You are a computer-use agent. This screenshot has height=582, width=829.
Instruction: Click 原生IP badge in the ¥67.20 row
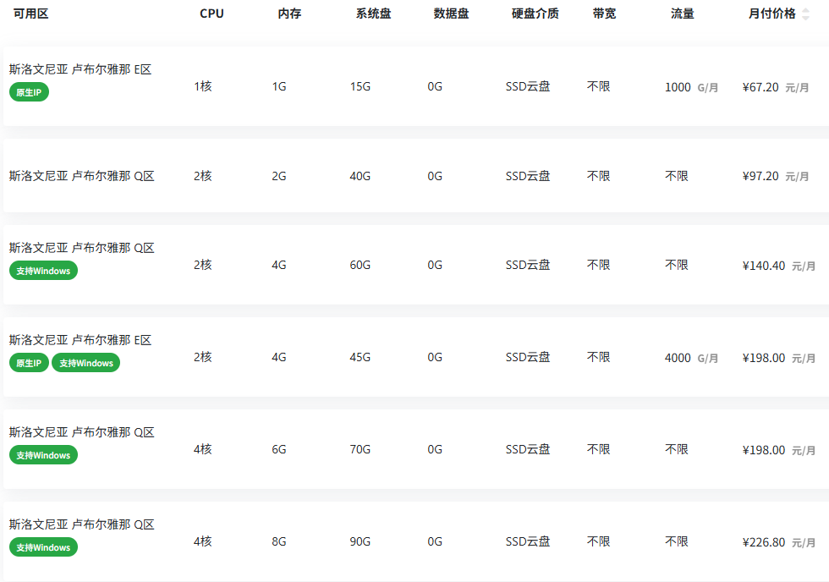click(x=29, y=92)
